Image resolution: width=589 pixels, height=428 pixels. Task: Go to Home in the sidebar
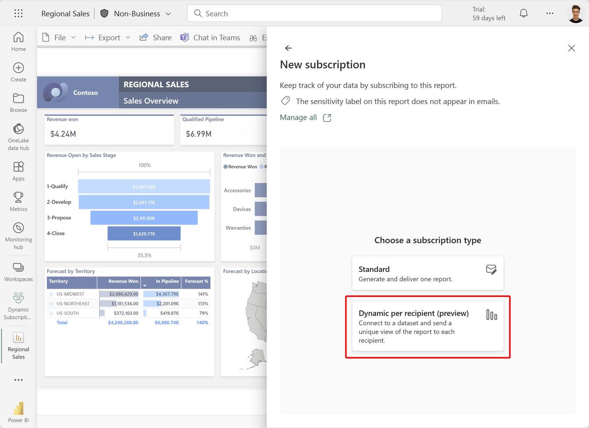point(18,41)
